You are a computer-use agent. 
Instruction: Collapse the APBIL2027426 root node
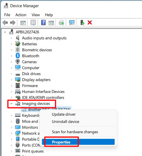[x=5, y=32]
